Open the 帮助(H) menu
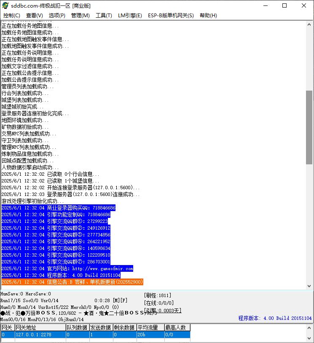Screen dimensions: 314x343 point(208,16)
